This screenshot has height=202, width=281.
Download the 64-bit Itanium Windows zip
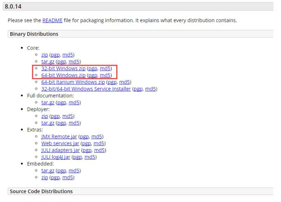point(73,82)
